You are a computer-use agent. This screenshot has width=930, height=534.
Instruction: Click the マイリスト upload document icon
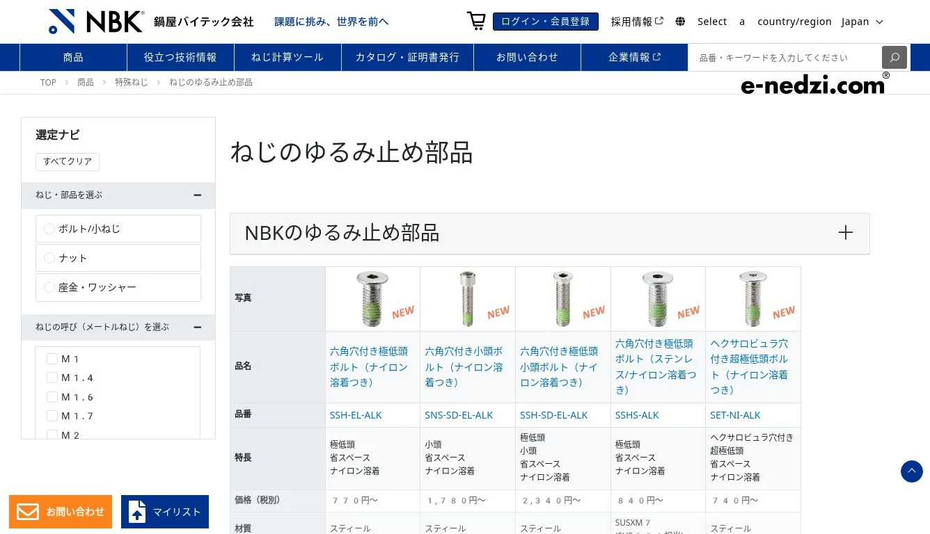(x=137, y=512)
